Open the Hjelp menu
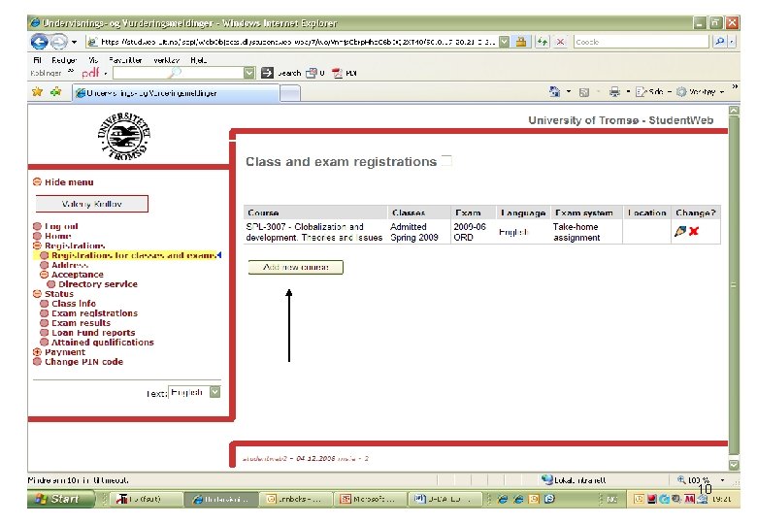Screen dimensions: 757x524 198,60
